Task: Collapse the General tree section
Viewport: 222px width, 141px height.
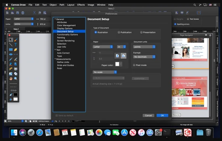Action: pyautogui.click(x=55, y=19)
